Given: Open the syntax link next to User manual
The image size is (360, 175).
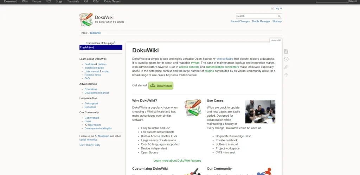Looking at the screenshot, I should 106,71.
